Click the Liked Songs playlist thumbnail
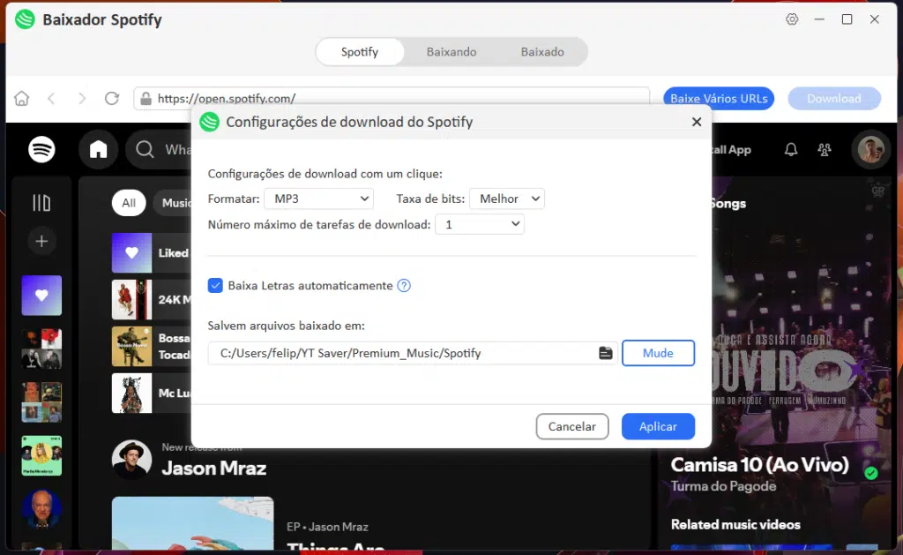This screenshot has height=555, width=903. (131, 252)
